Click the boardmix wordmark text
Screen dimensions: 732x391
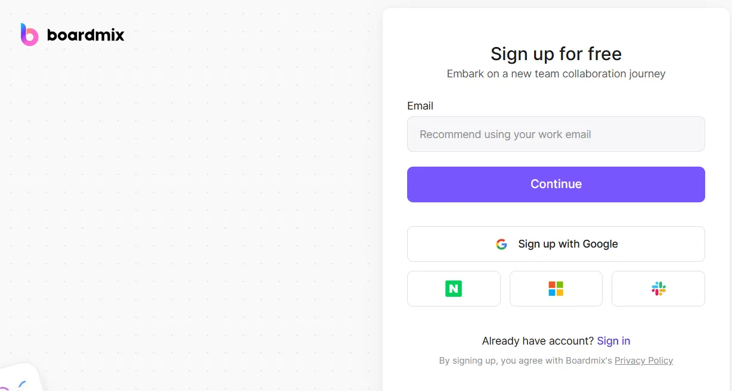pyautogui.click(x=85, y=35)
